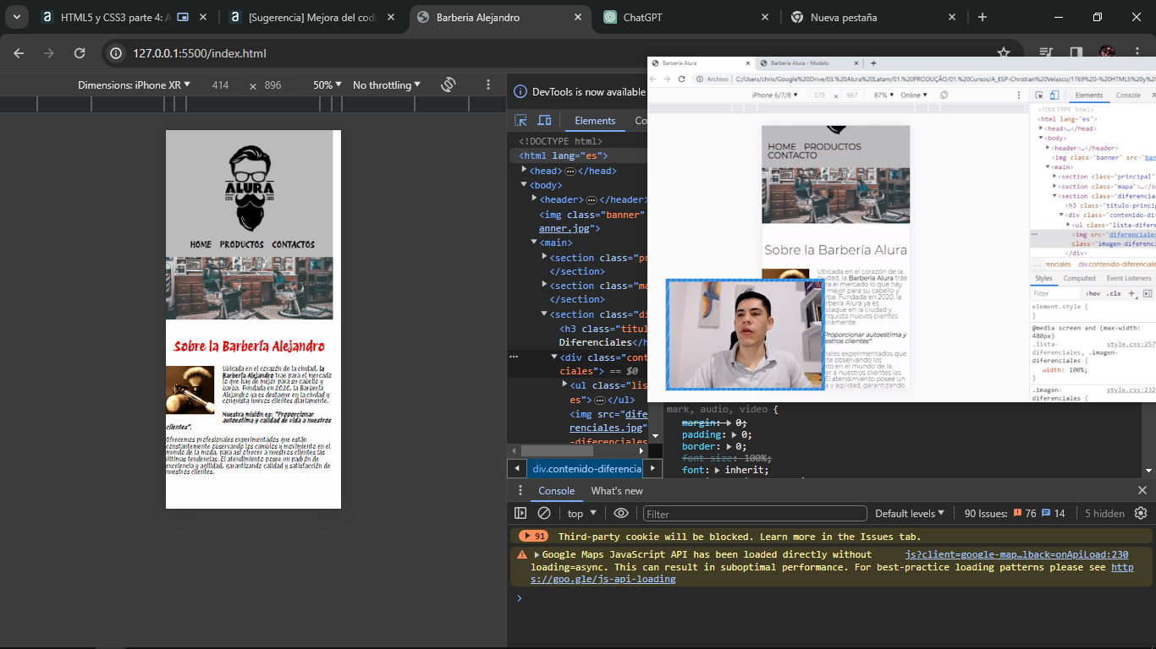Show the console sidebar icon
This screenshot has width=1156, height=649.
click(x=520, y=513)
